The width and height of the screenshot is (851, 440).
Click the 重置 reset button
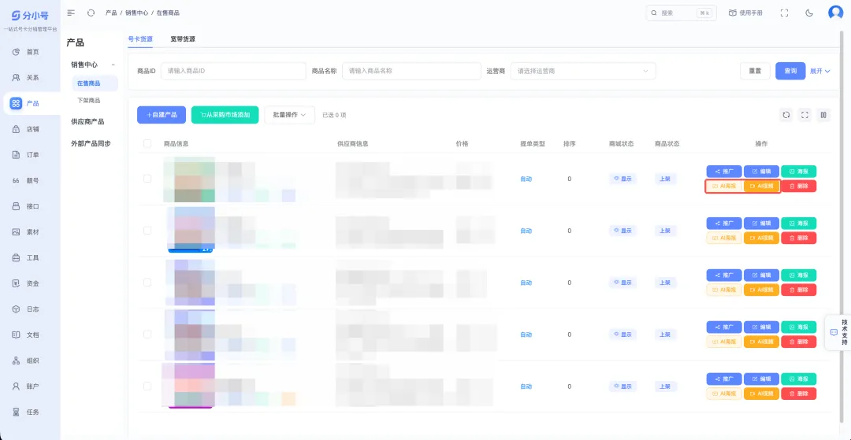[x=755, y=71]
